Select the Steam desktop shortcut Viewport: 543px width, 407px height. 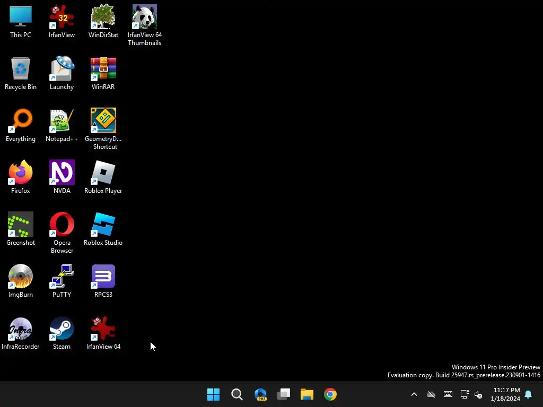tap(62, 333)
